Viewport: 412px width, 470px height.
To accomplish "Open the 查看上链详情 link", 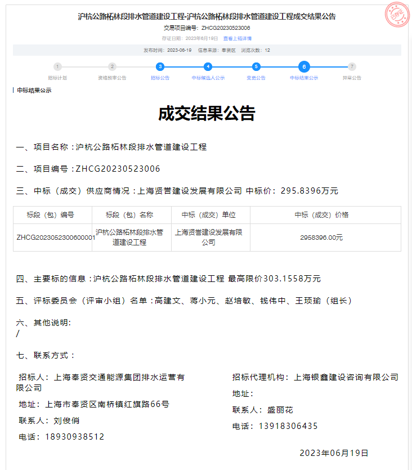I will pos(238,38).
